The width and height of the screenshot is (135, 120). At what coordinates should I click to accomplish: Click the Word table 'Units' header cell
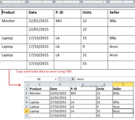[94, 14]
